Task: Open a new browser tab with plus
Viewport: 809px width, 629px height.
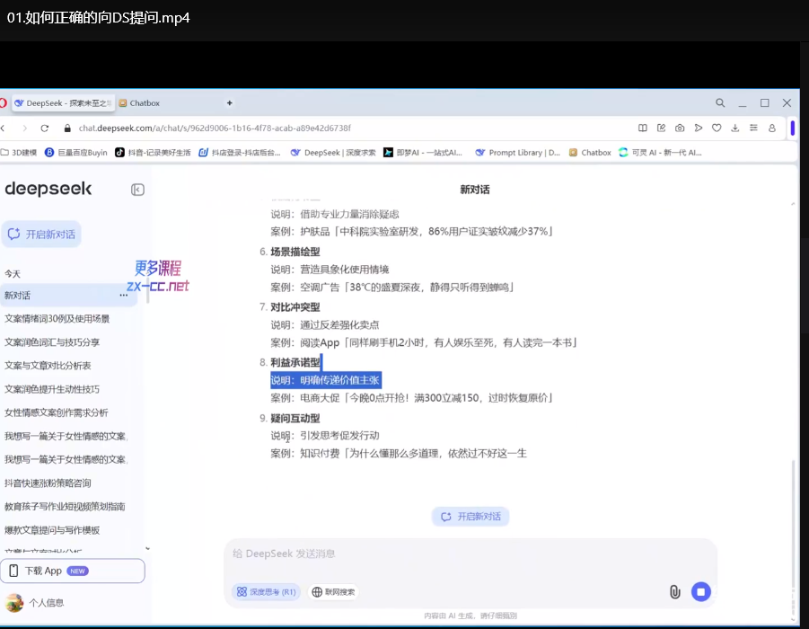Action: point(230,103)
